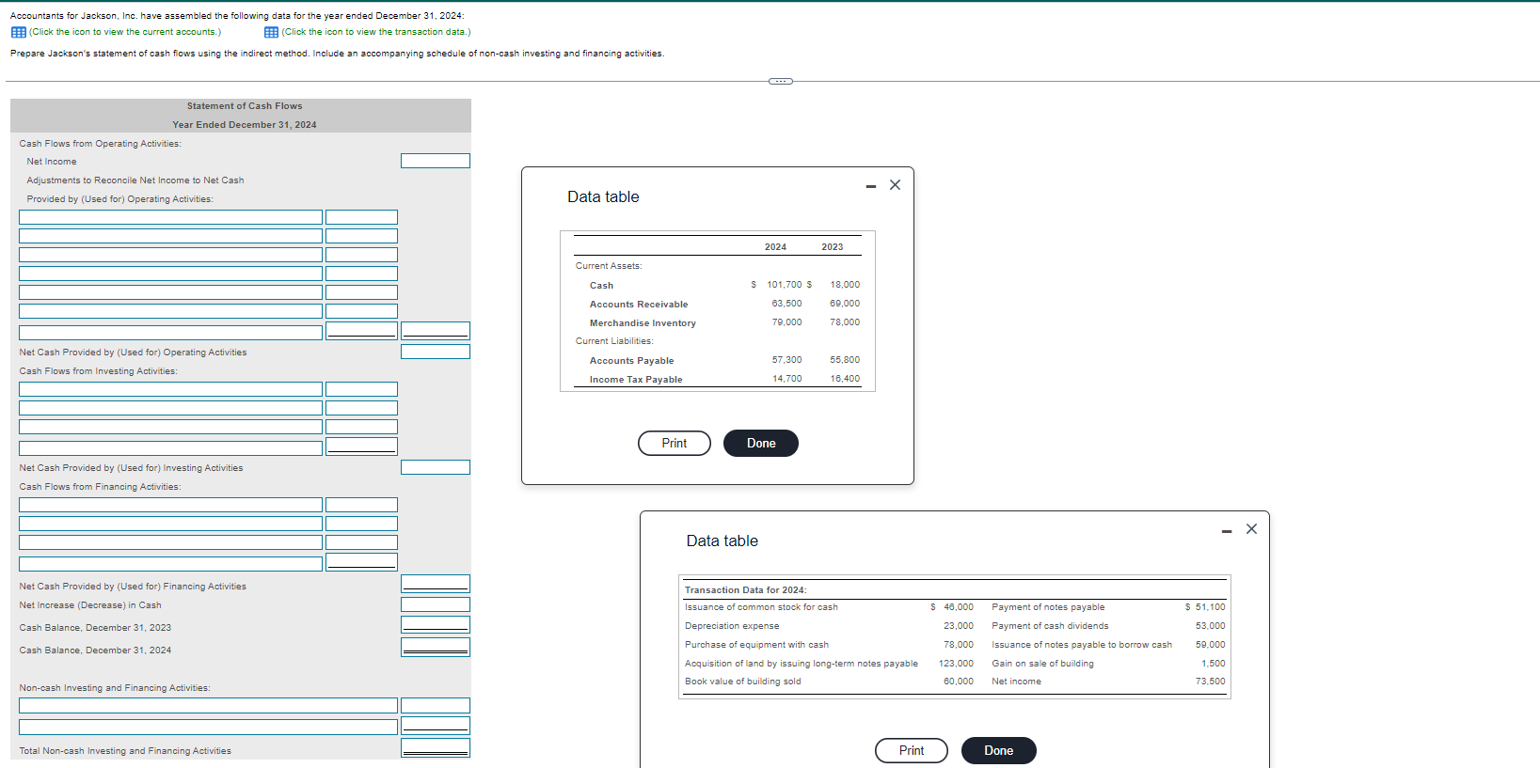Click the book value of building amount 60,000
Image resolution: width=1540 pixels, height=768 pixels.
point(959,682)
